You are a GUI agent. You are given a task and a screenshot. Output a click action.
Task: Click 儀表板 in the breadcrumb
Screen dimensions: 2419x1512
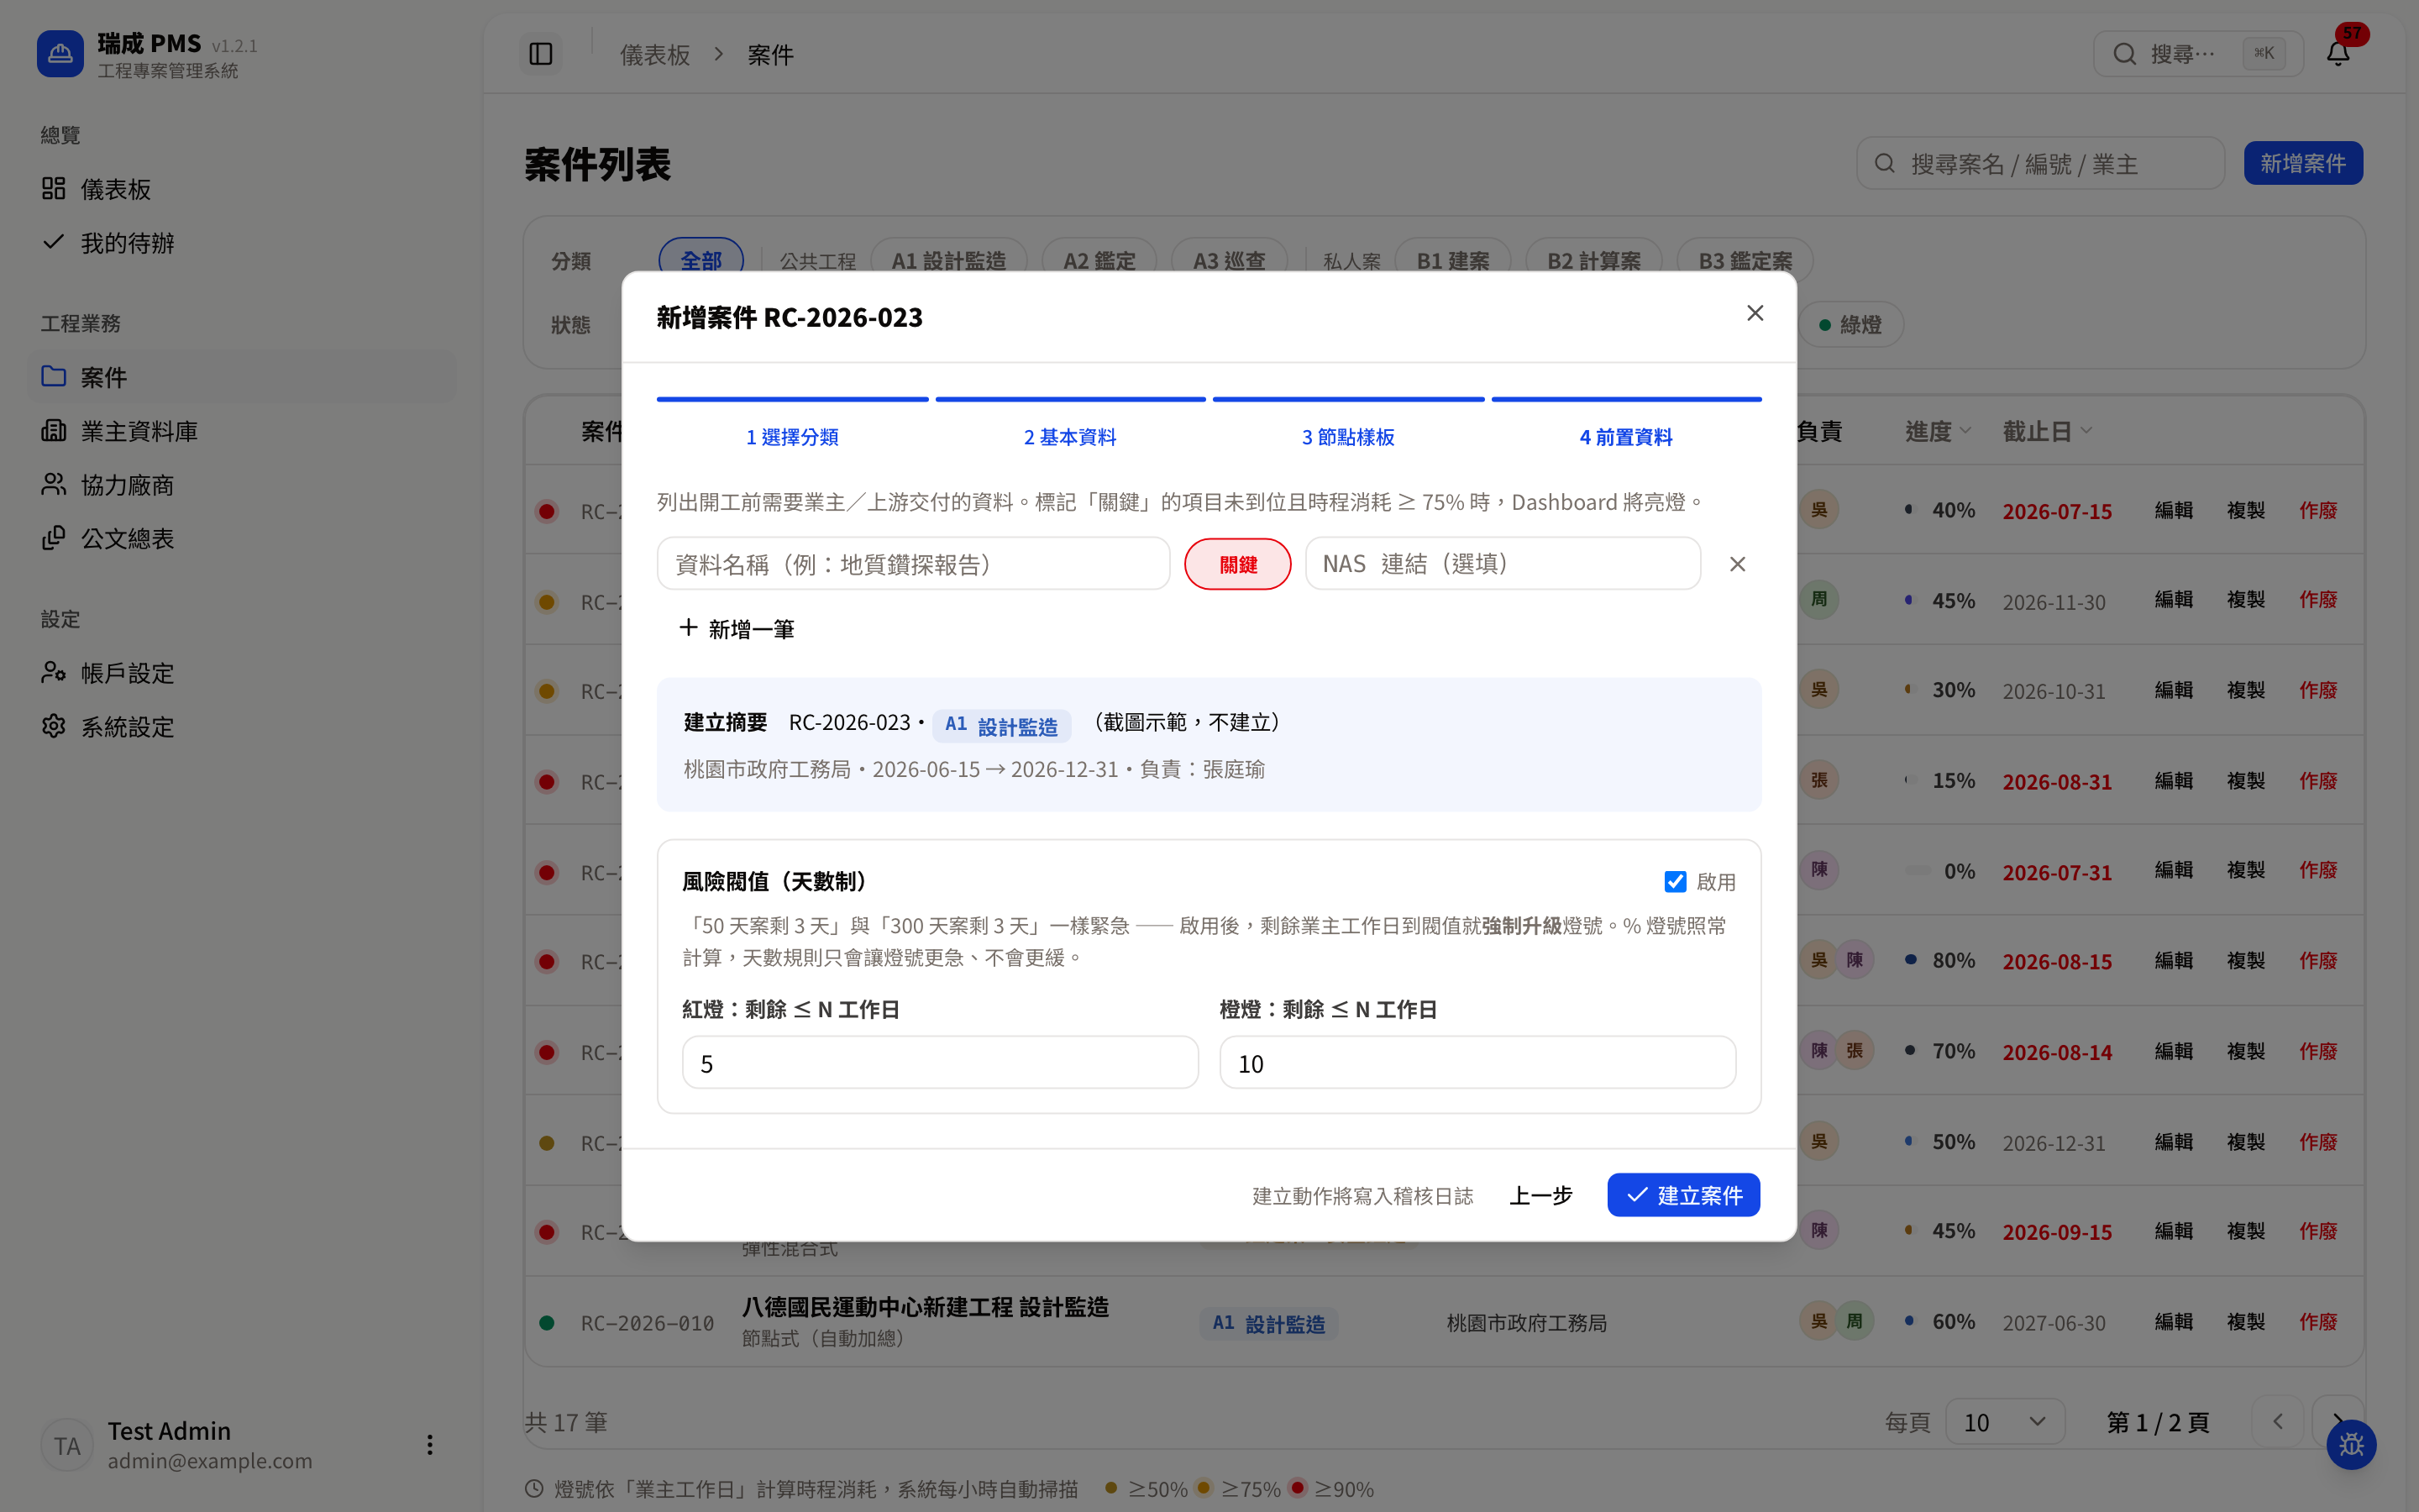pos(655,55)
